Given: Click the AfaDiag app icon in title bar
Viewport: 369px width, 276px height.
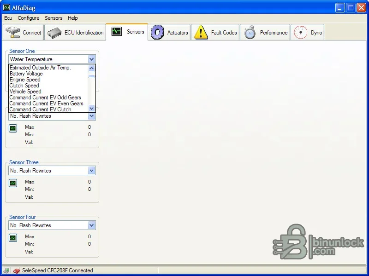Looking at the screenshot, I should 6,7.
